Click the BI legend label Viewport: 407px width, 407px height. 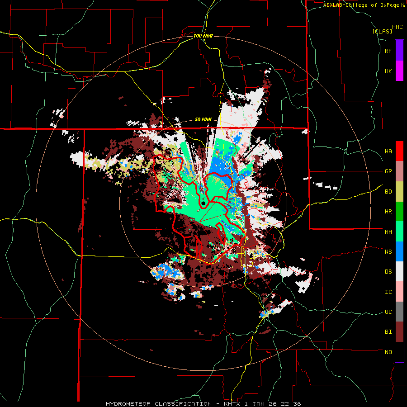(388, 332)
